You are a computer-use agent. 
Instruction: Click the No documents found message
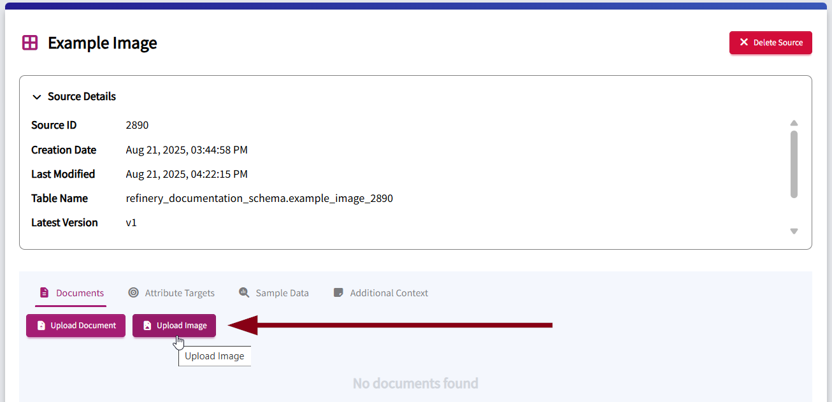pos(415,384)
